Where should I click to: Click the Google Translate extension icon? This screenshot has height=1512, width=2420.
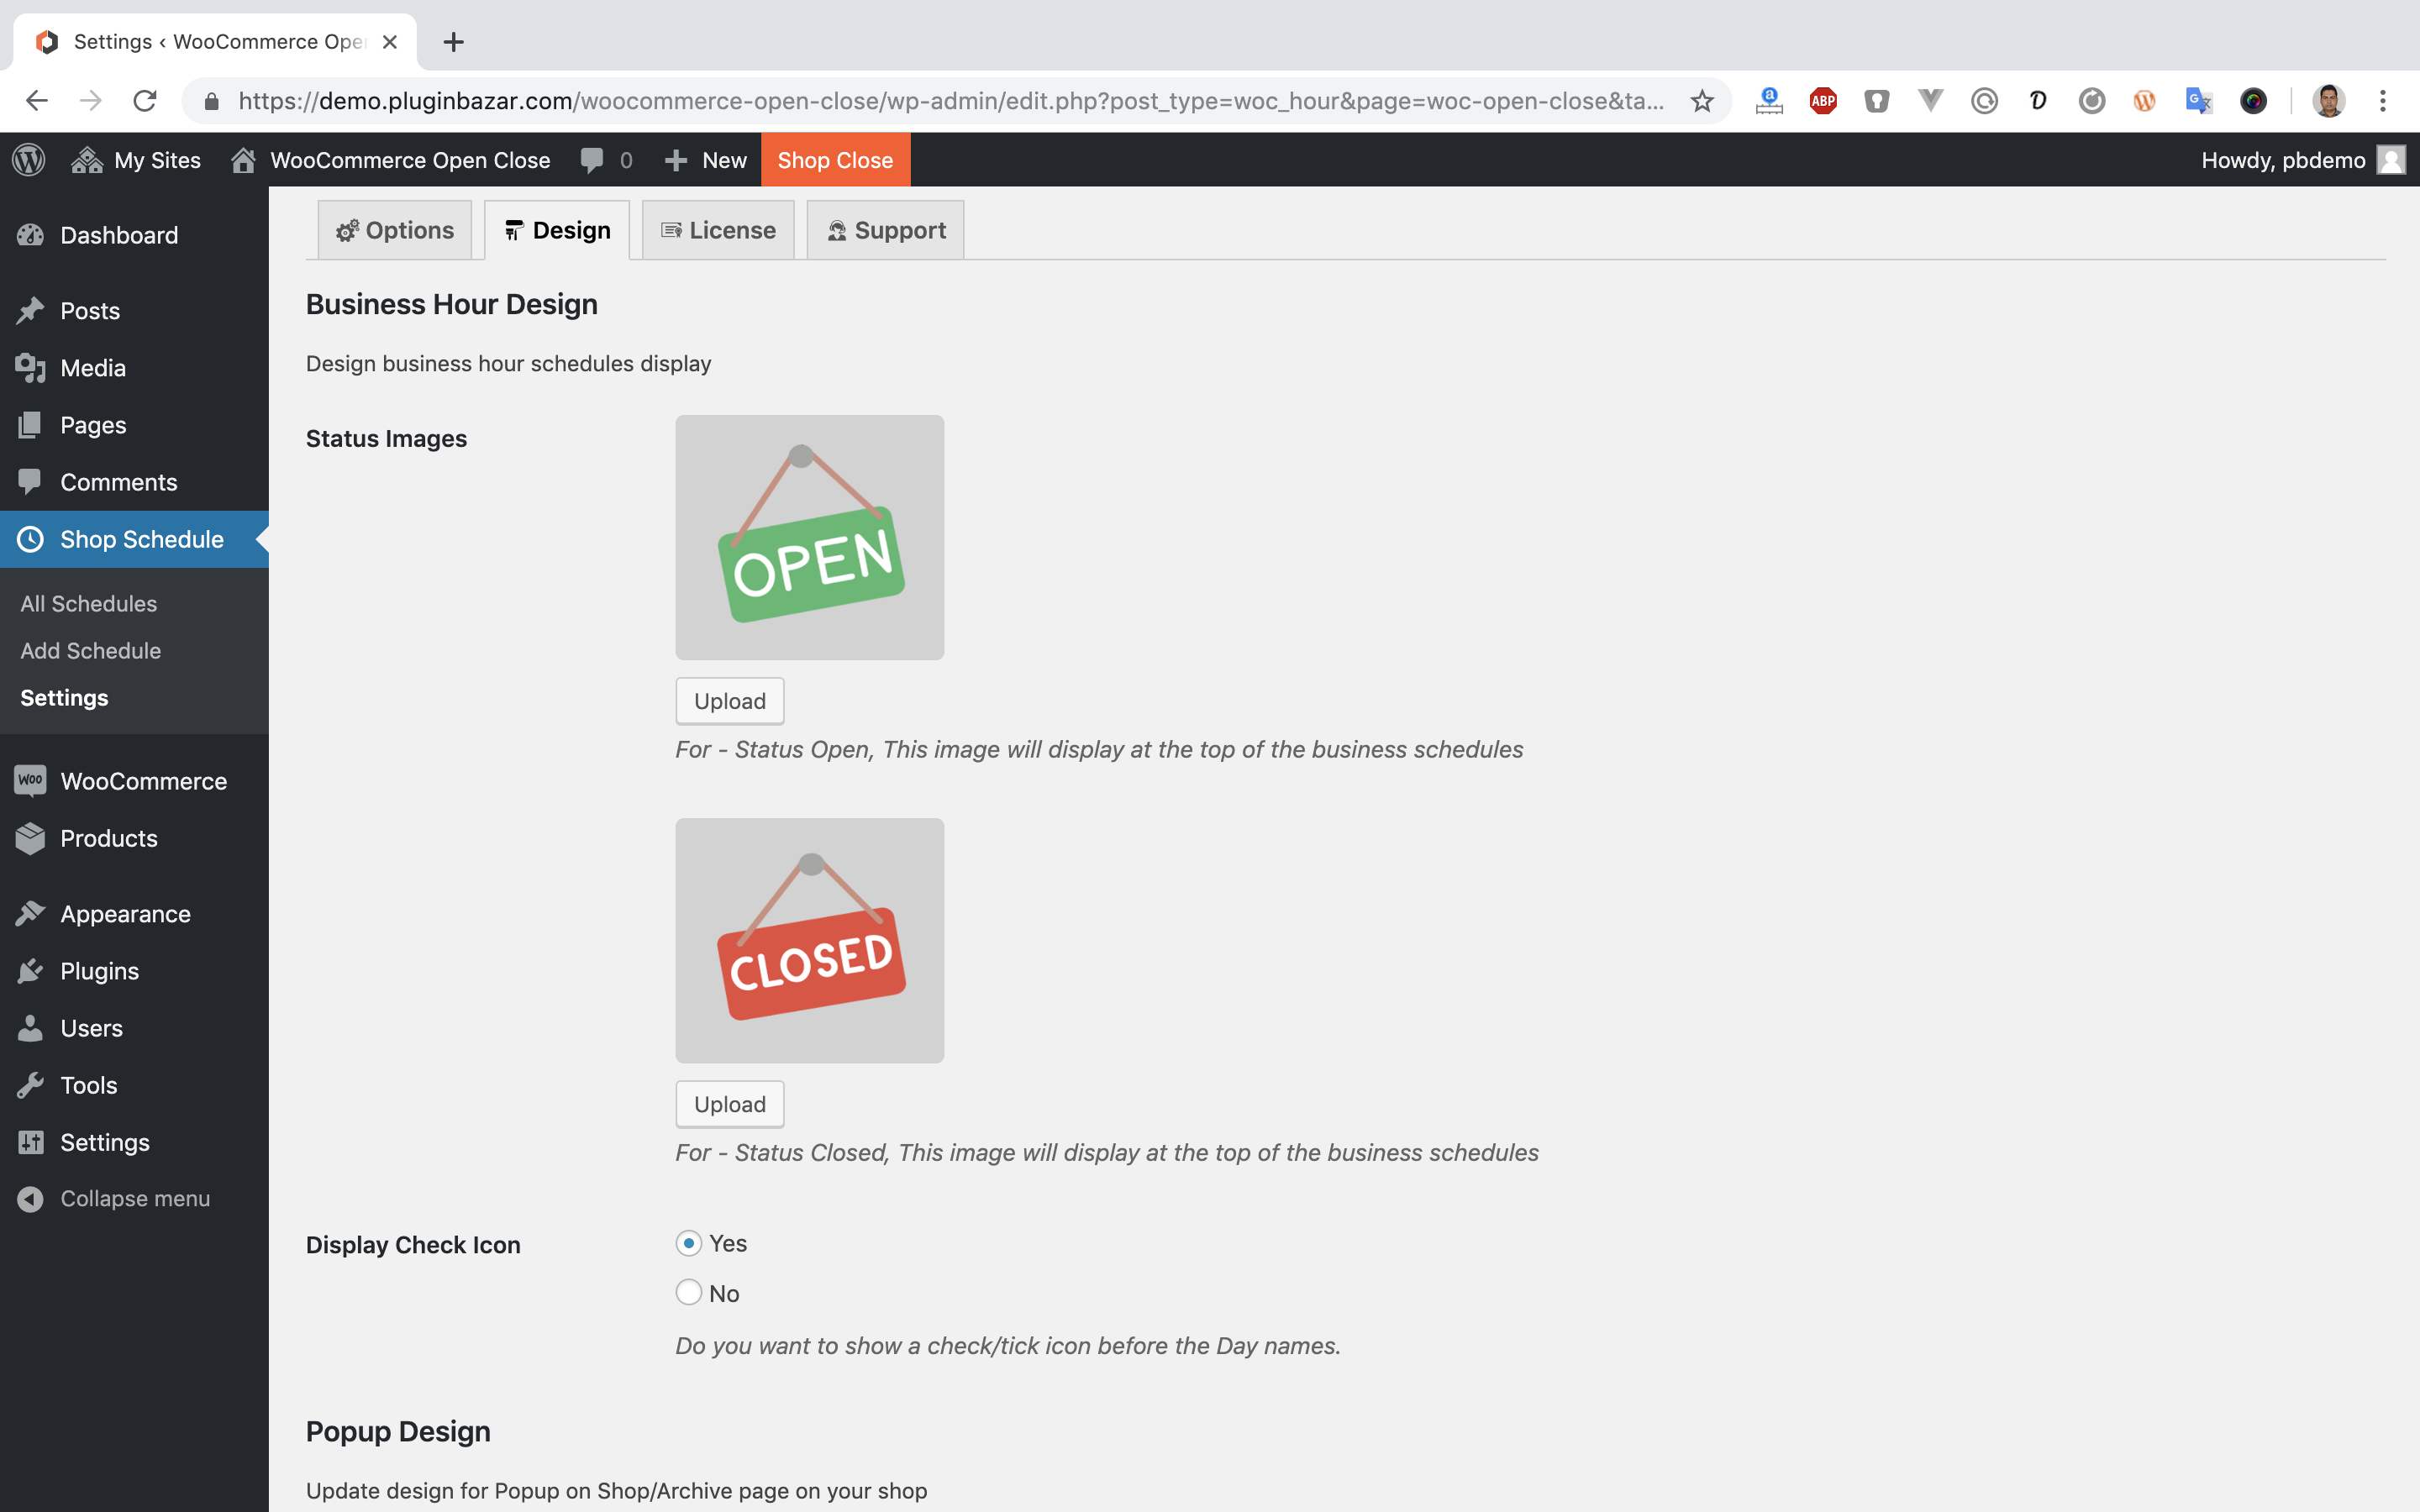point(2198,101)
